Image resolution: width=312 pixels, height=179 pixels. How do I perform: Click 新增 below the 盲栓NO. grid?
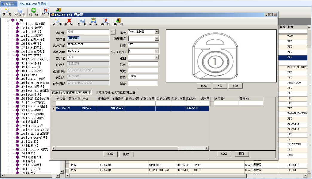224,154
